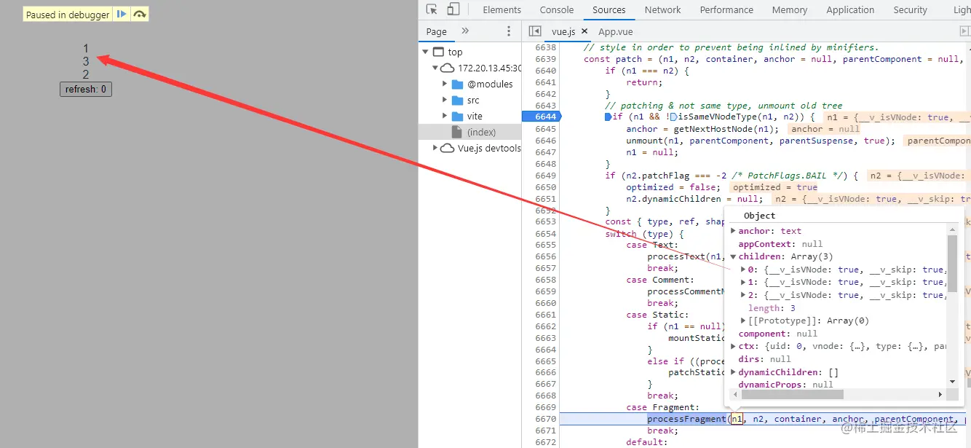Screen dimensions: 971x448
Task: Select the @modules folder icon
Action: (457, 84)
